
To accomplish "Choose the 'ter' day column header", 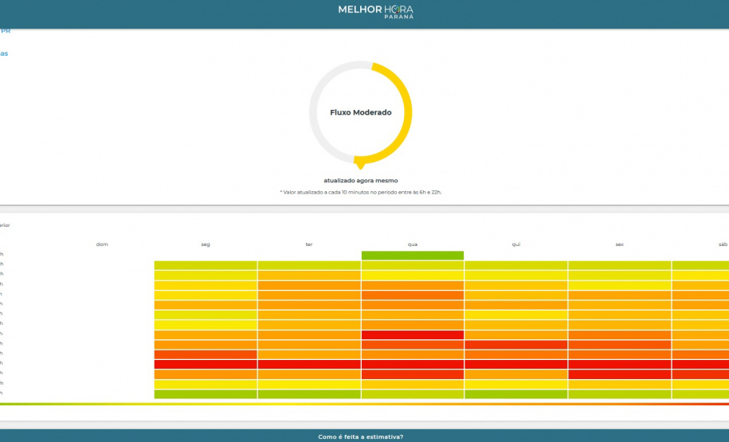I will coord(309,244).
